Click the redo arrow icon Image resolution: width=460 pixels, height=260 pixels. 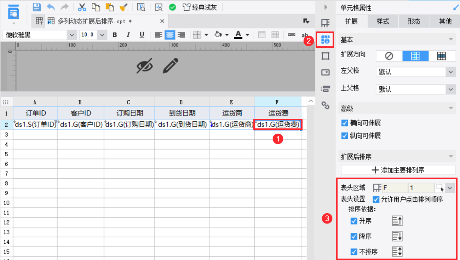[64, 7]
